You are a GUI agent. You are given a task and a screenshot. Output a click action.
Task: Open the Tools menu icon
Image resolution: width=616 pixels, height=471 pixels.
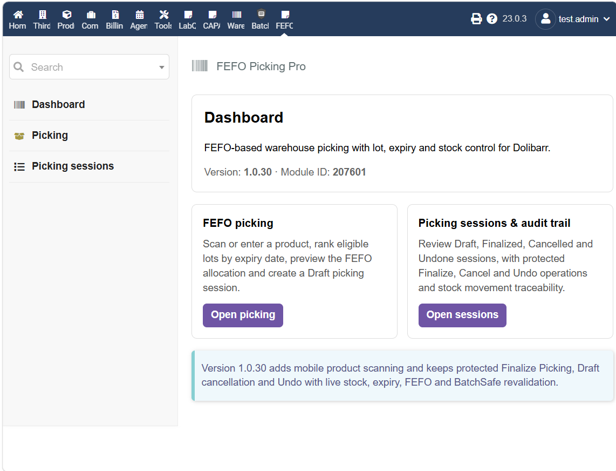164,15
